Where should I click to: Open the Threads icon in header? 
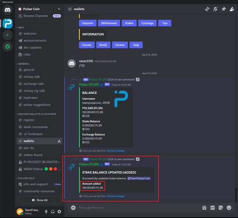tap(207, 9)
